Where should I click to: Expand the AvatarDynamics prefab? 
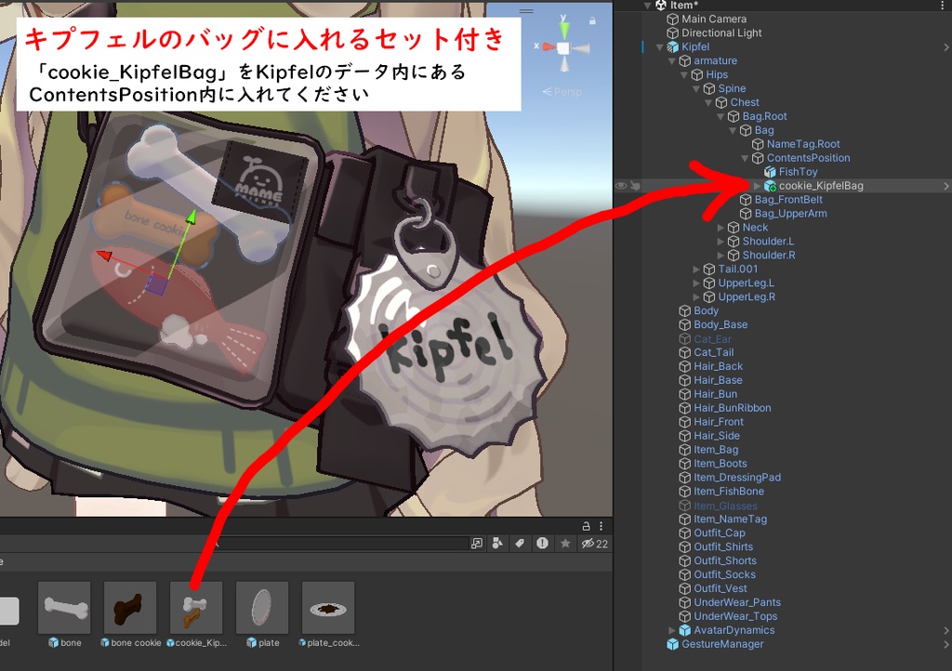pos(671,630)
